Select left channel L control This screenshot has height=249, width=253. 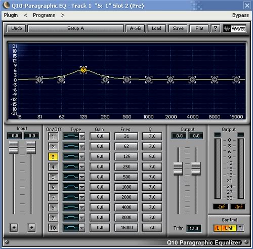[x=218, y=228]
